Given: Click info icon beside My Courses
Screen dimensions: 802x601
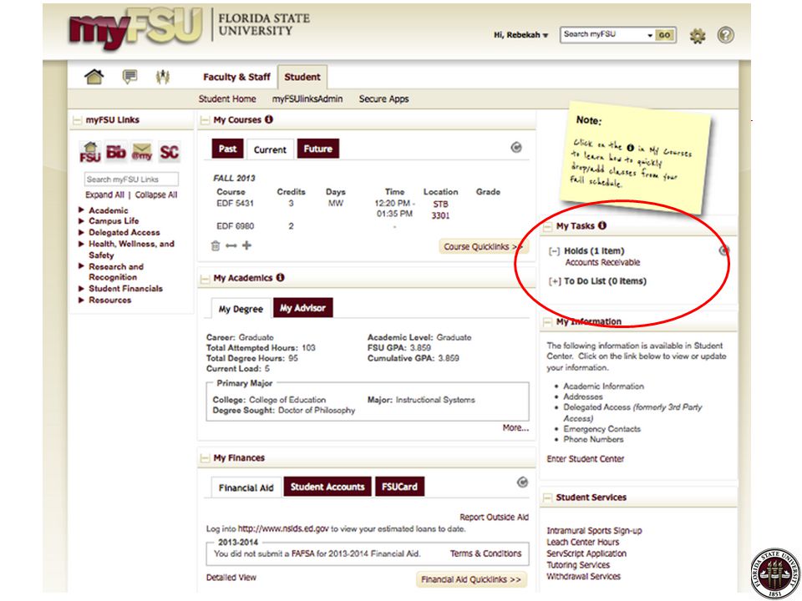Looking at the screenshot, I should [x=268, y=119].
